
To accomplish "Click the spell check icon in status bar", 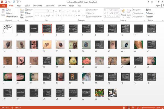I will click(13, 108).
